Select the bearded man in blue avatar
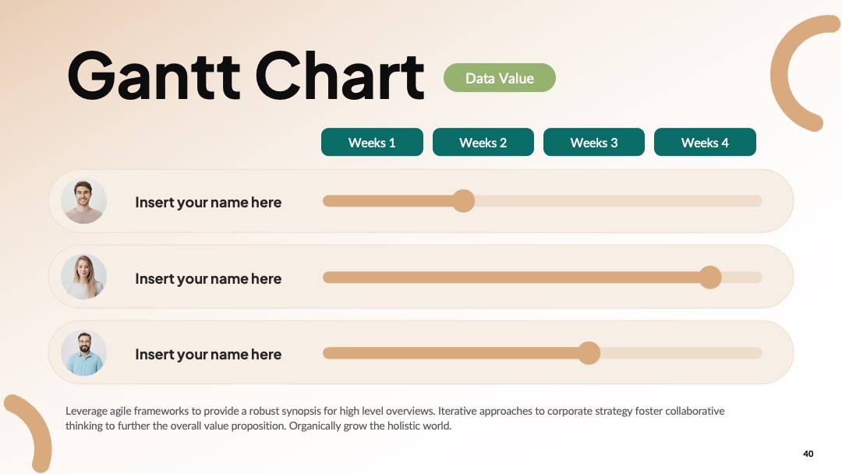This screenshot has width=842, height=474. (x=83, y=352)
